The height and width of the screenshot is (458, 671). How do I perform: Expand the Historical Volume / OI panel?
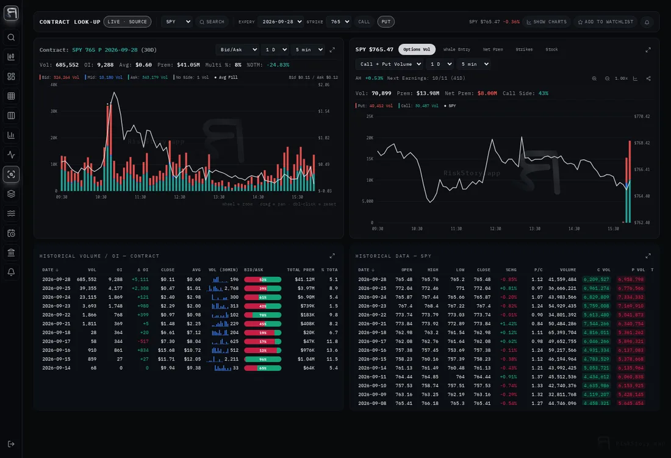pos(332,256)
